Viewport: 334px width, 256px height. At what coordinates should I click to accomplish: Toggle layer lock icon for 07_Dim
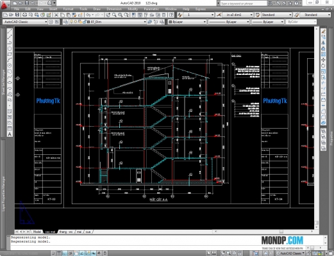pyautogui.click(x=85, y=22)
